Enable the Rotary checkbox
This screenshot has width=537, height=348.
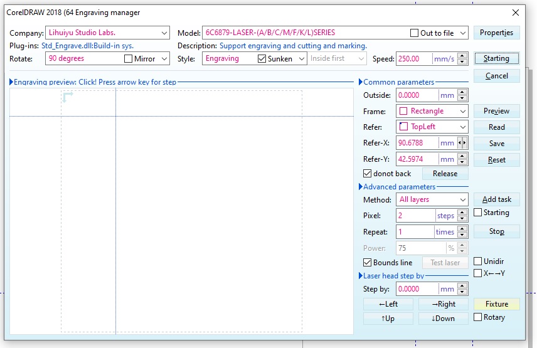pos(478,317)
